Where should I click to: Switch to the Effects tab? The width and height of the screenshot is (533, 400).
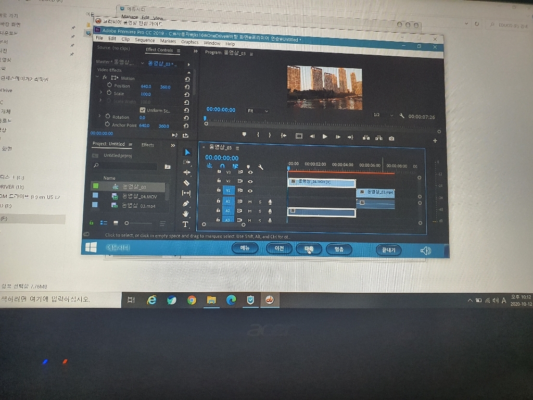pyautogui.click(x=147, y=145)
